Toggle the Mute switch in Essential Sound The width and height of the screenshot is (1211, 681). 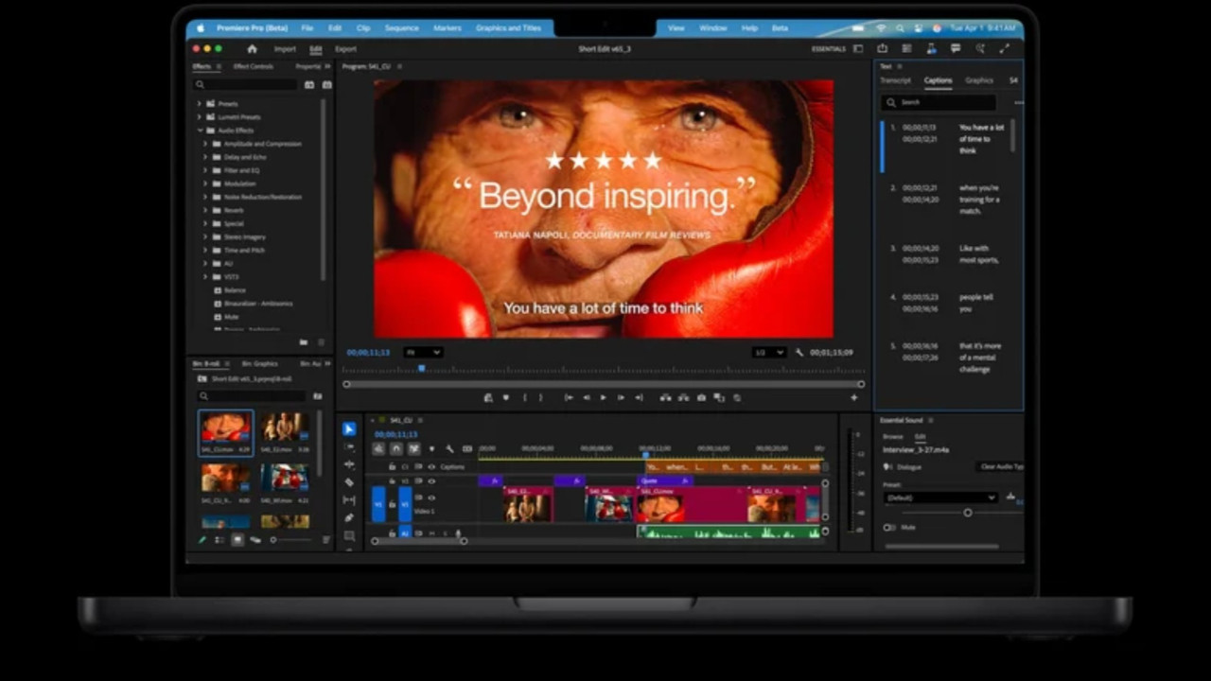[x=889, y=528]
